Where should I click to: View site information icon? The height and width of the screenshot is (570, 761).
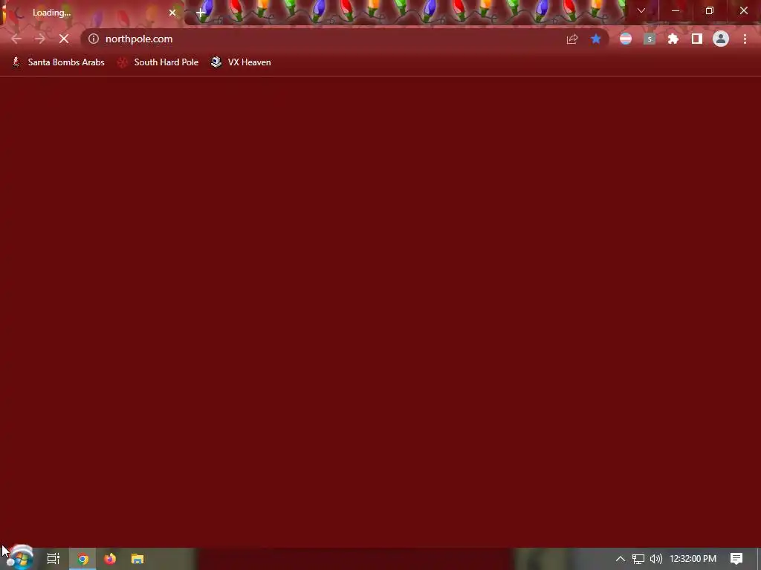click(x=94, y=39)
